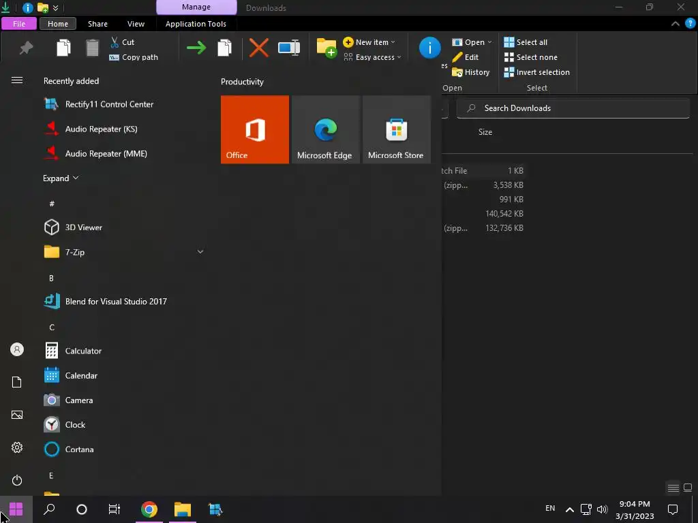Click the Size column header
This screenshot has height=523, width=698.
485,132
